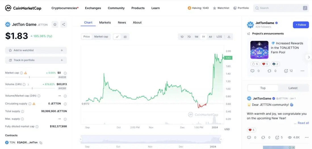
Task: Download chart data icon
Action: coord(229,37)
